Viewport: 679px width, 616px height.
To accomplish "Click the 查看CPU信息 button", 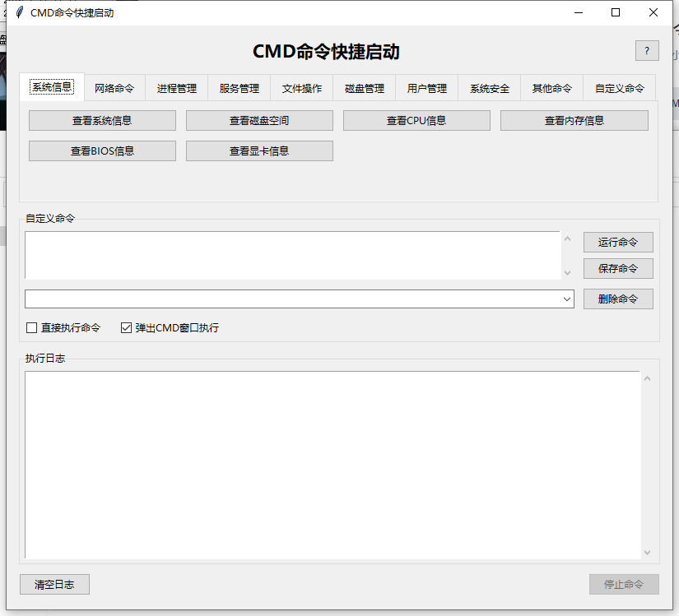I will [416, 120].
